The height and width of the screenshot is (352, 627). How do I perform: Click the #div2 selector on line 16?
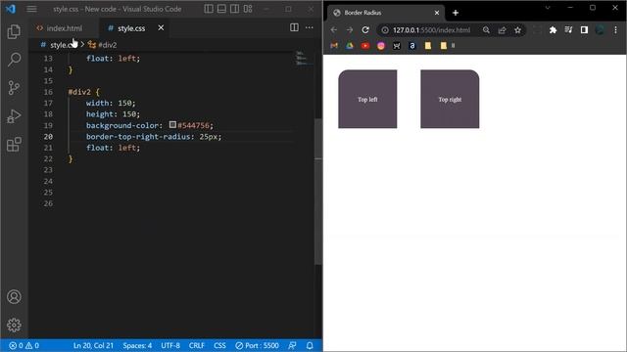[x=79, y=92]
